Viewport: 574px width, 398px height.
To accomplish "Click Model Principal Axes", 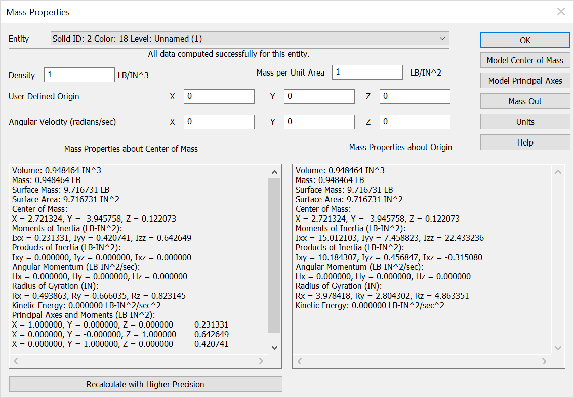I will tap(525, 80).
